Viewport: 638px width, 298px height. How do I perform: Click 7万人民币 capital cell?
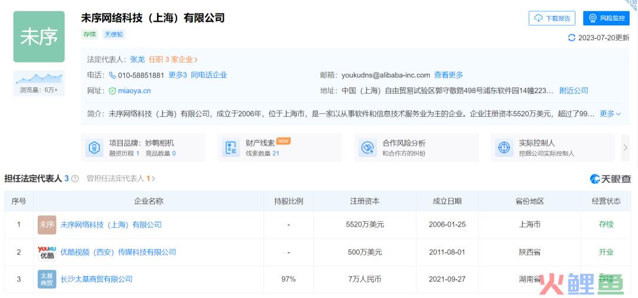(x=364, y=279)
